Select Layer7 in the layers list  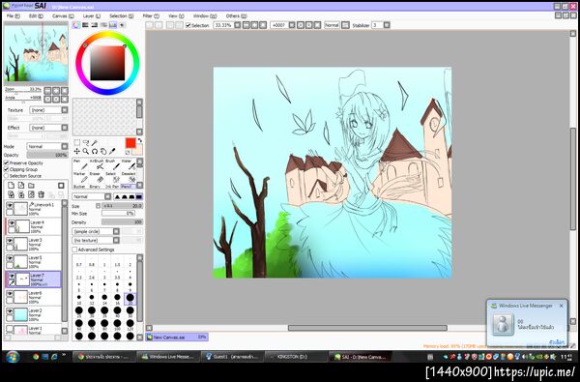tap(33, 279)
